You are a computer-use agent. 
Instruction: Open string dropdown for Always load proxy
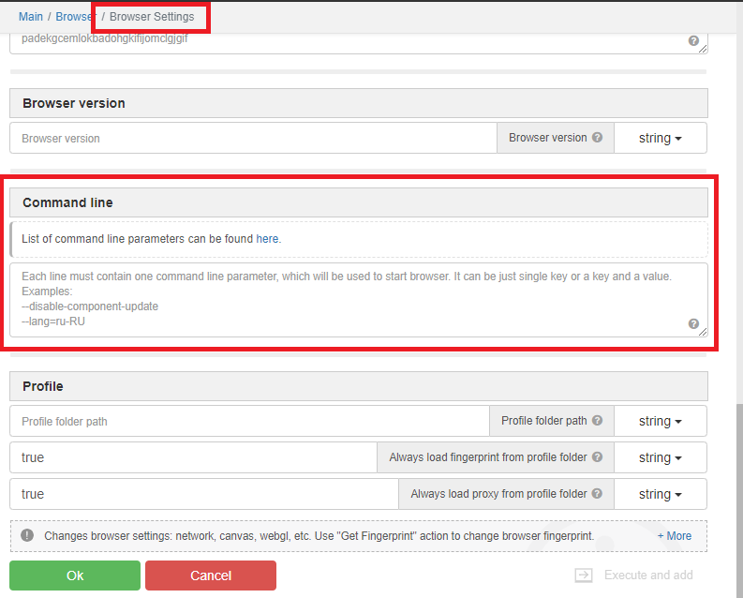[x=660, y=494]
